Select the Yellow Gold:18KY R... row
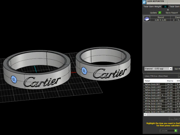 (162, 95)
